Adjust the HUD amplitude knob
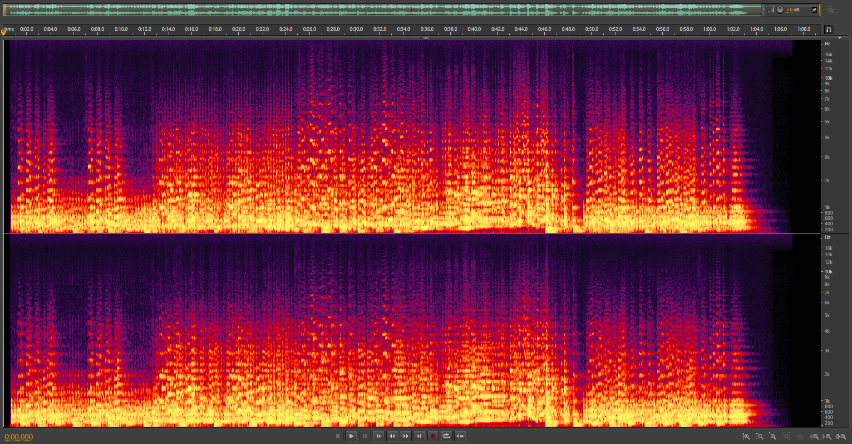The height and width of the screenshot is (444, 852). pyautogui.click(x=780, y=10)
